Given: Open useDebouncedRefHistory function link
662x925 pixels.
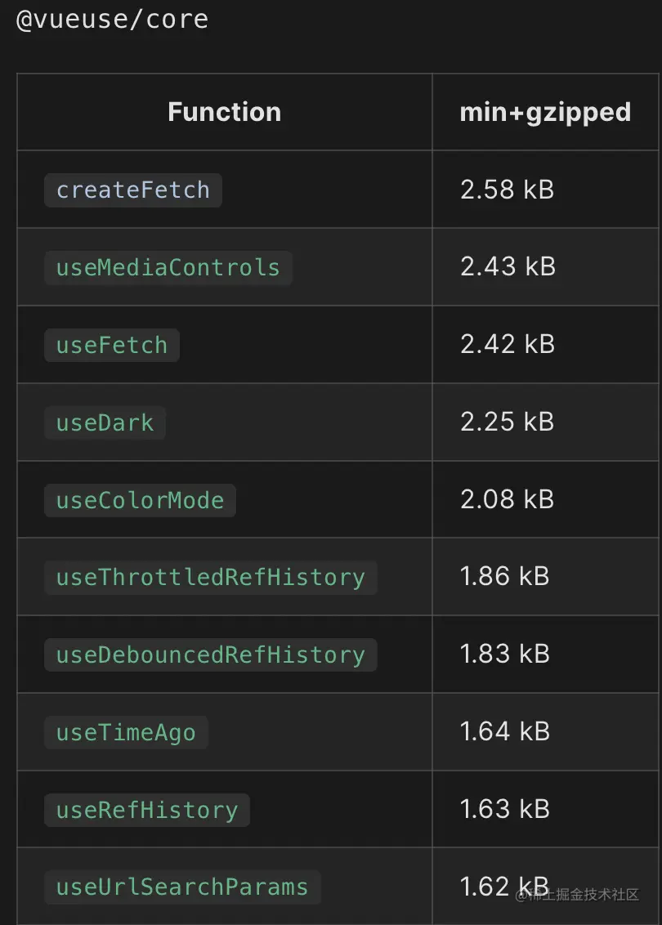Looking at the screenshot, I should pyautogui.click(x=211, y=655).
